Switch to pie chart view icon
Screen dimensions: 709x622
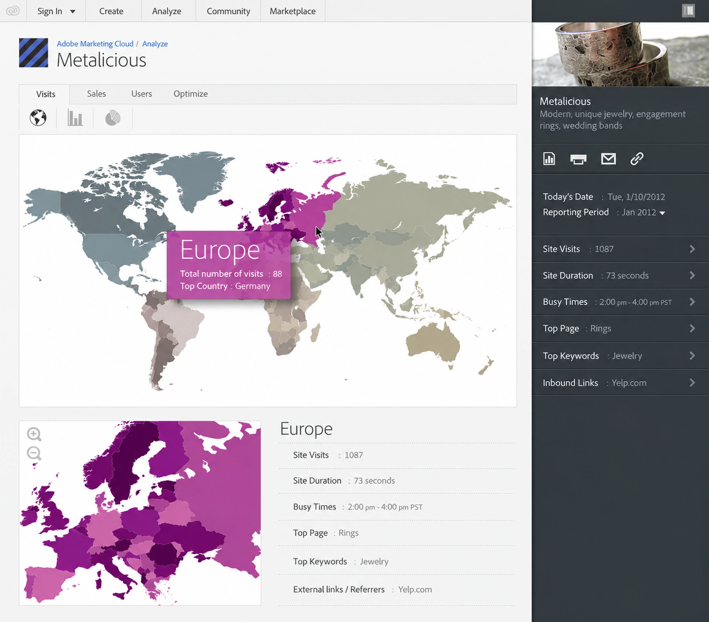[x=113, y=118]
